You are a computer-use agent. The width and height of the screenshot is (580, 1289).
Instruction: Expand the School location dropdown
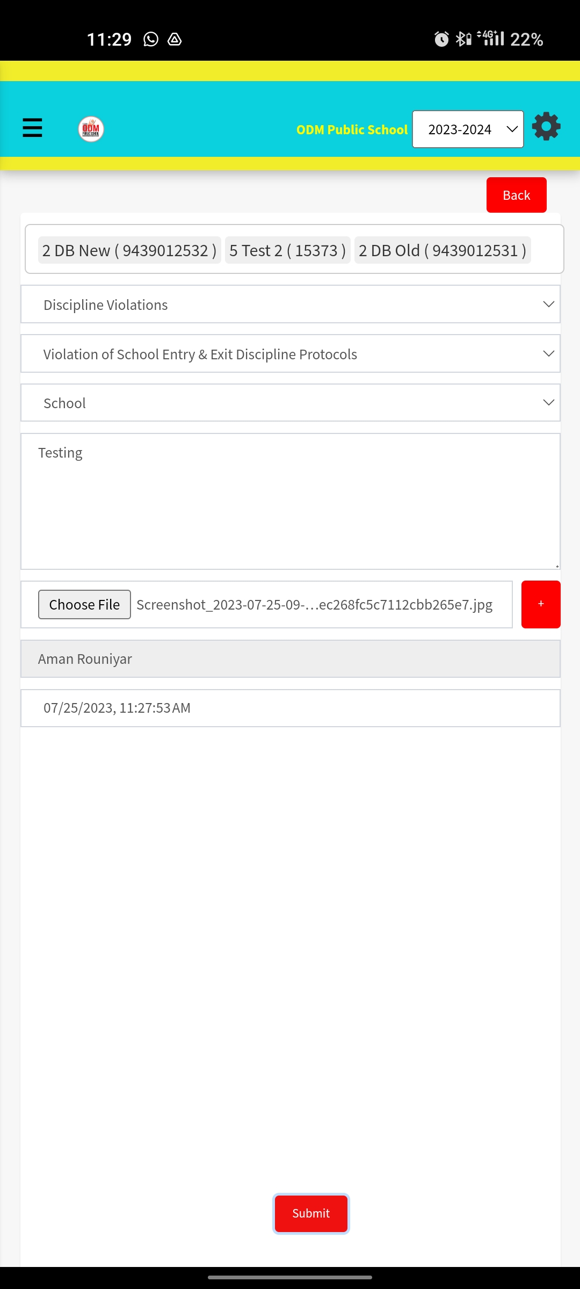pyautogui.click(x=291, y=403)
